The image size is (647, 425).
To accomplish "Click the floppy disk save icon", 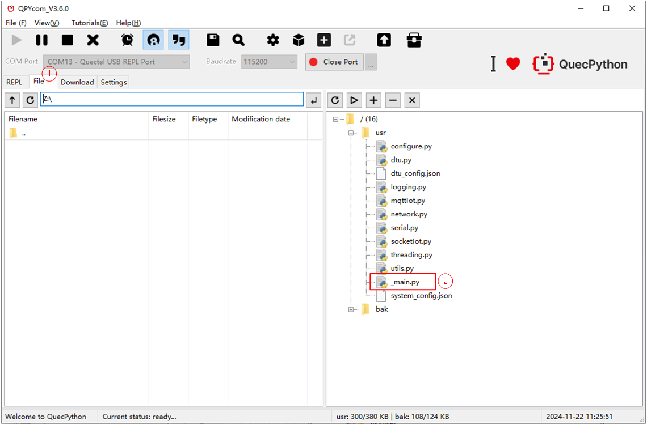I will (x=213, y=40).
